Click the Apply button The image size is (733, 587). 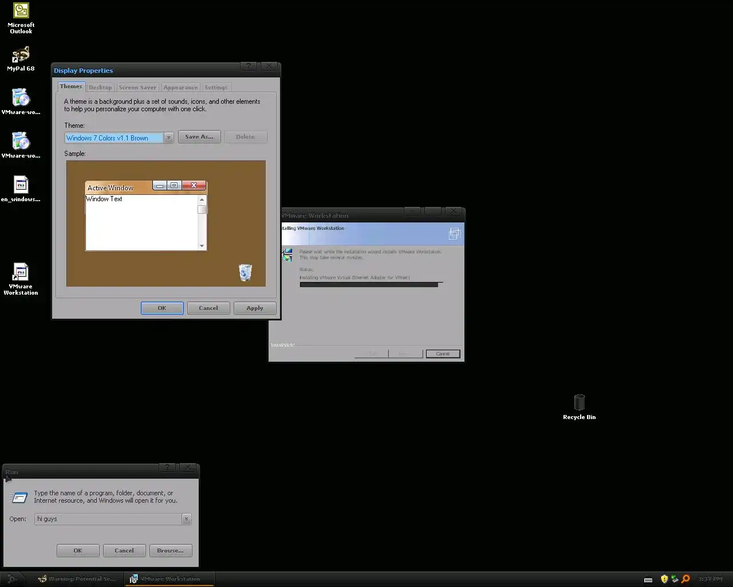(255, 308)
